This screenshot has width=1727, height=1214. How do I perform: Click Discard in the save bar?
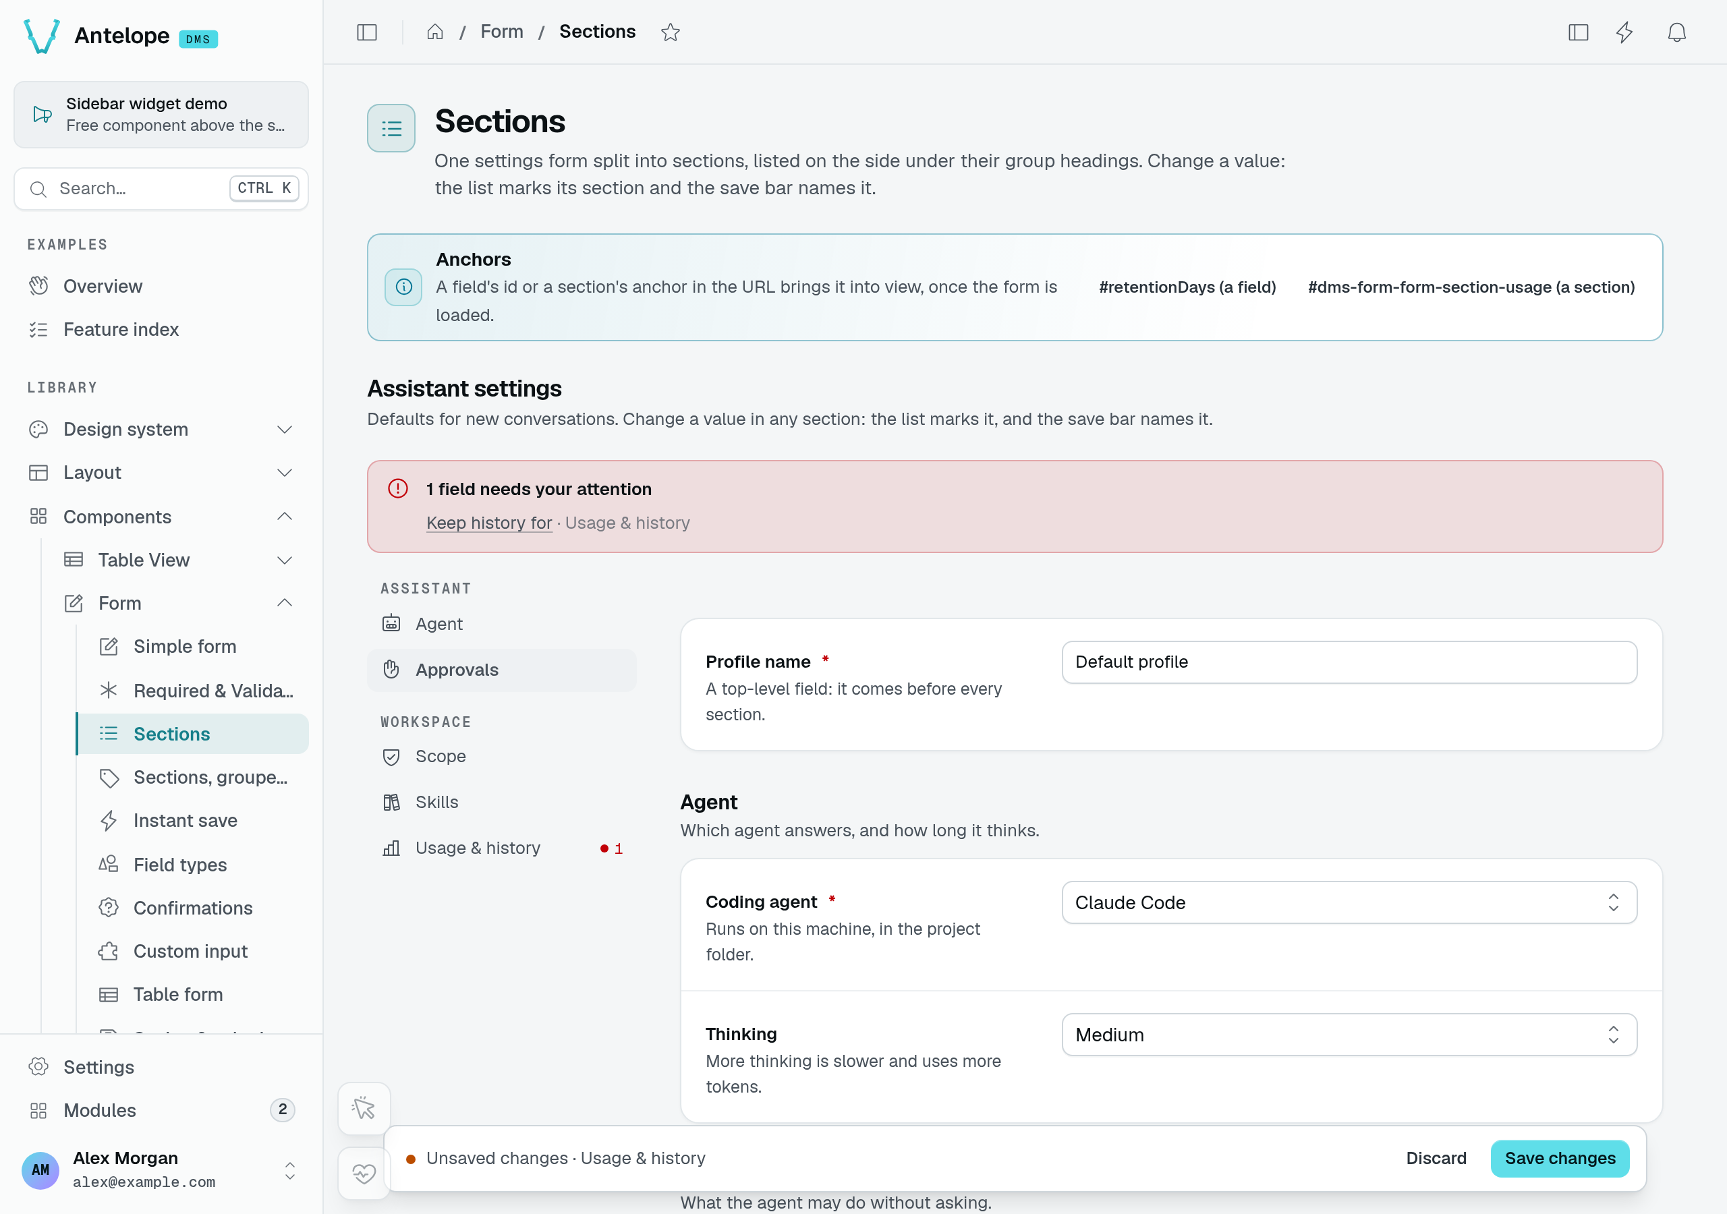coord(1436,1157)
